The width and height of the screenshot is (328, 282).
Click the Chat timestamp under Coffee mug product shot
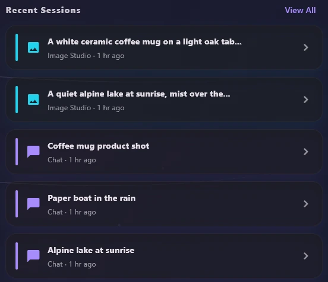point(72,160)
